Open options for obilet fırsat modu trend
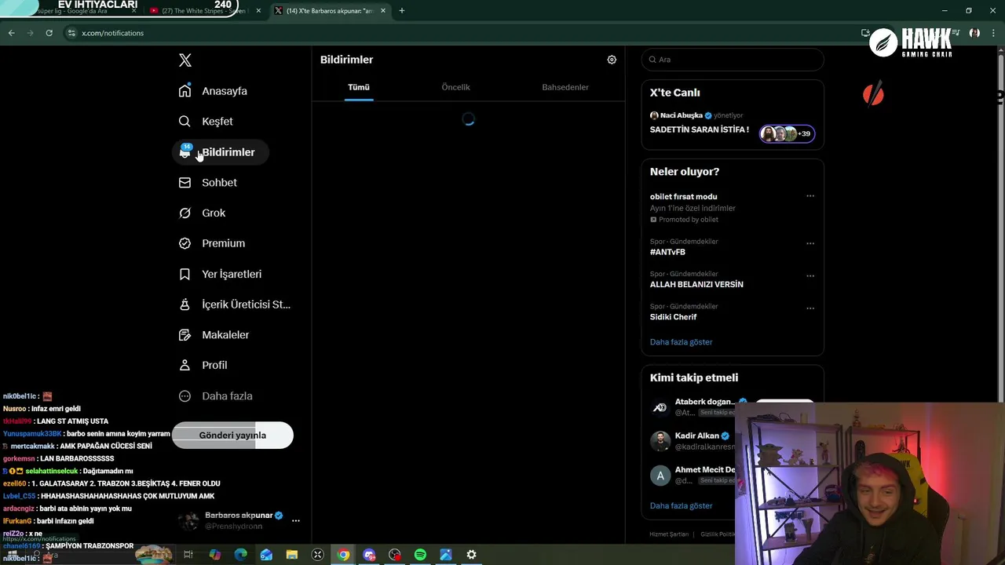 click(810, 196)
